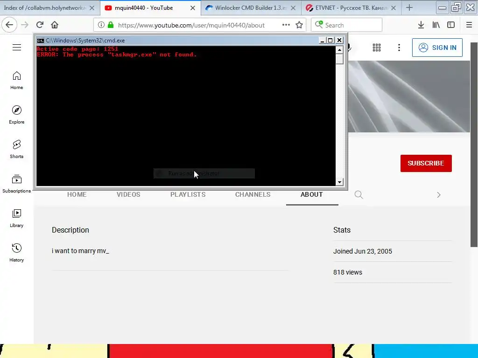This screenshot has width=478, height=358.
Task: Click the SIGN IN button
Action: click(x=437, y=48)
